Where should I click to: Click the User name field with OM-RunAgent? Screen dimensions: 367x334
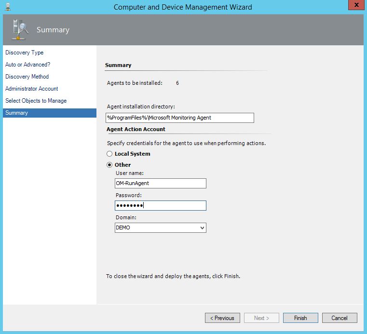click(x=160, y=183)
